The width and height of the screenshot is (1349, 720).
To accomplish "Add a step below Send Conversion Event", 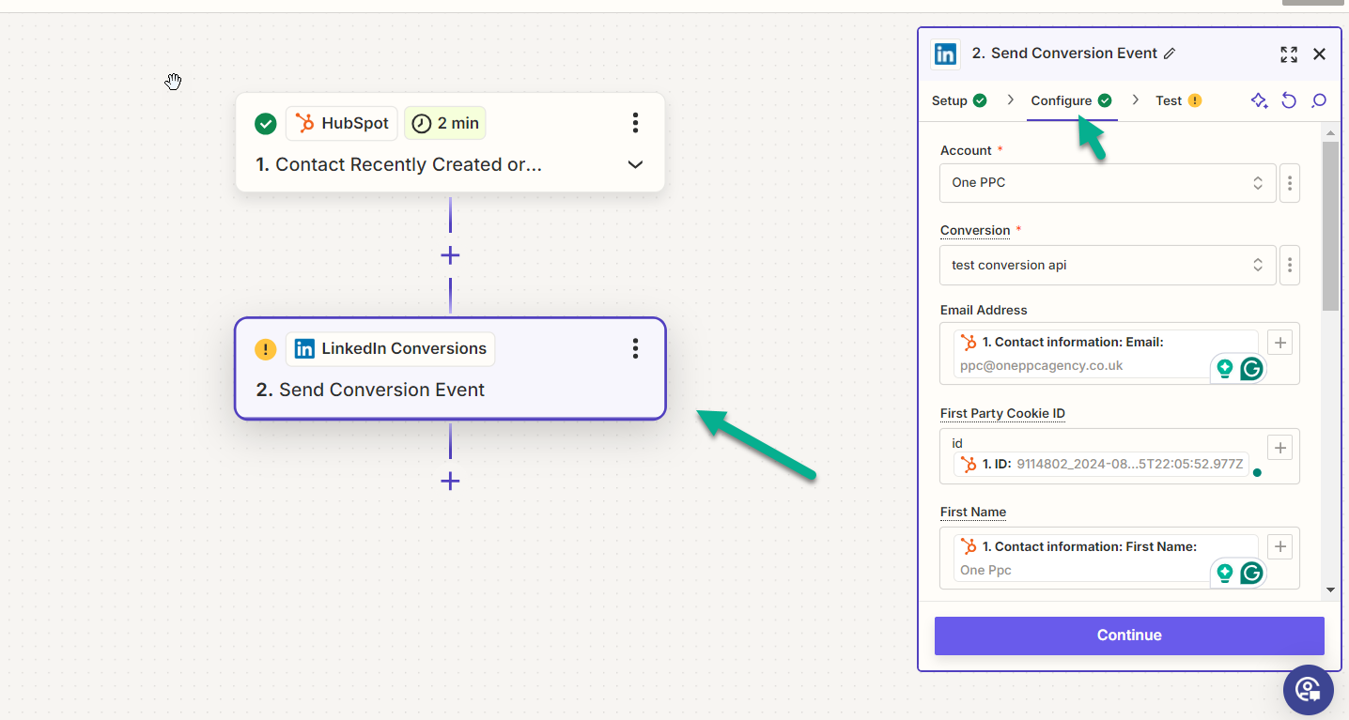I will pos(450,481).
